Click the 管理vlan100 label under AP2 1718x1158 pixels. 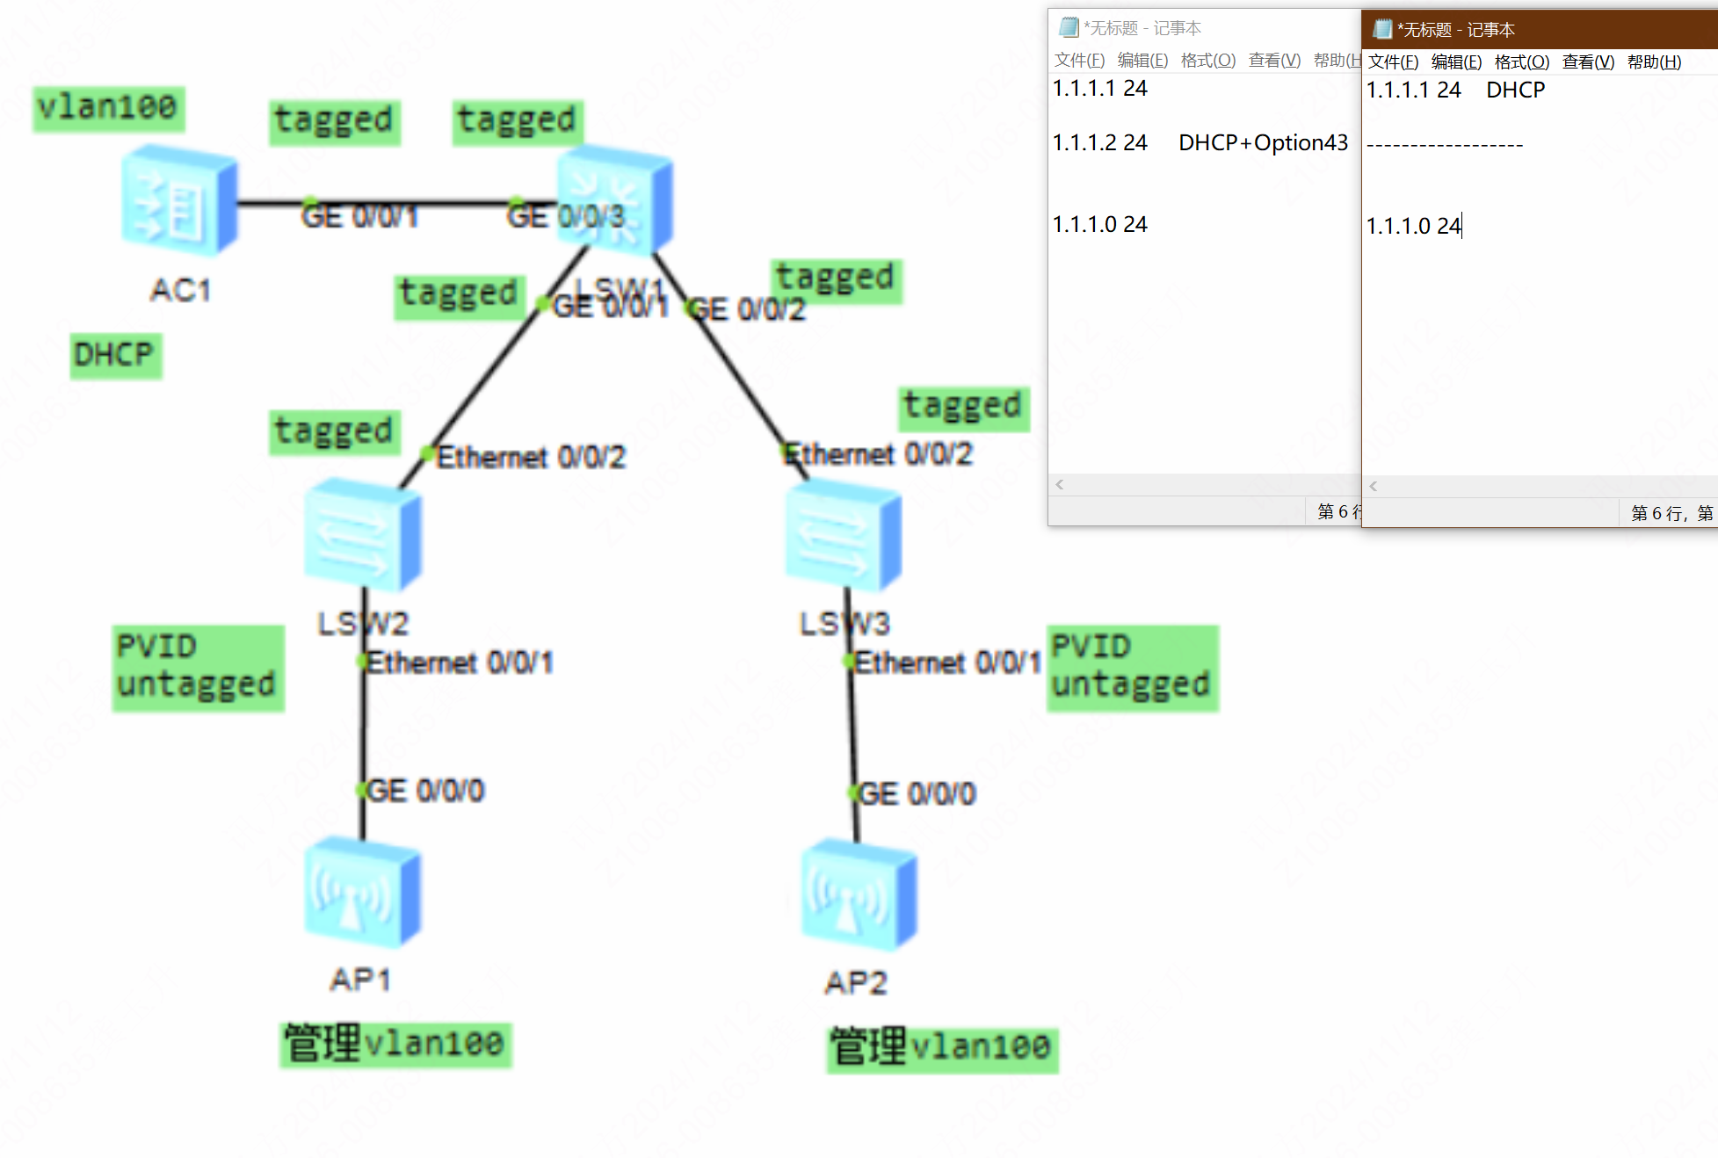coord(942,1049)
